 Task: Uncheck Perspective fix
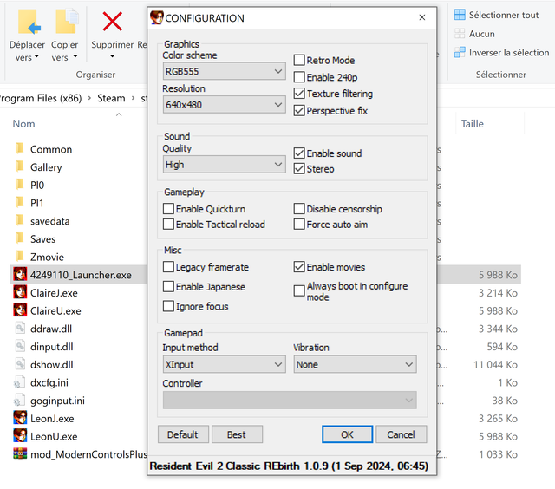coord(299,110)
